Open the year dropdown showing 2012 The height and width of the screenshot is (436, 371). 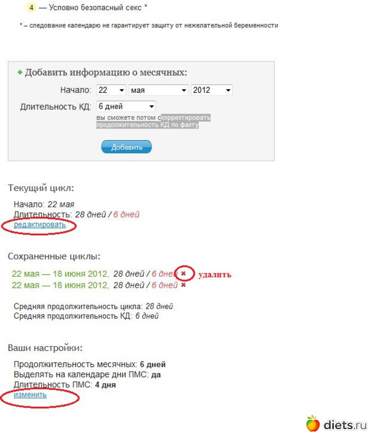[211, 90]
